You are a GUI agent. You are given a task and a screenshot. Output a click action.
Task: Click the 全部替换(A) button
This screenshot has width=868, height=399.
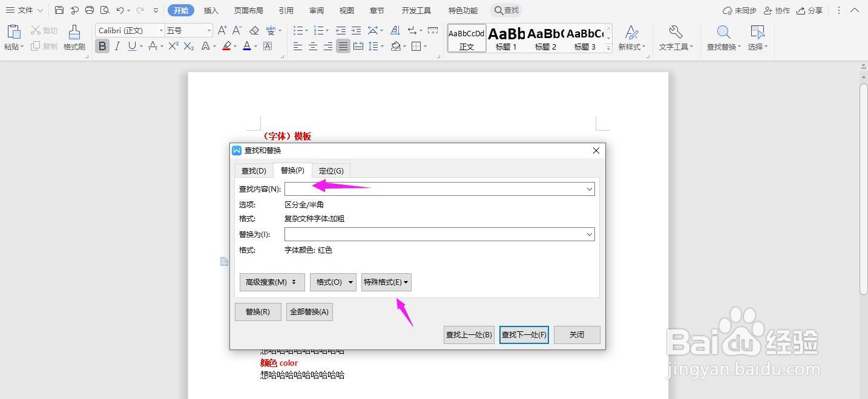pos(309,312)
